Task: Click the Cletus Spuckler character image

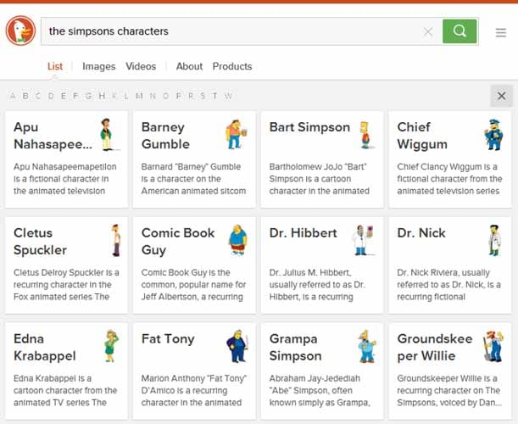Action: click(x=115, y=241)
